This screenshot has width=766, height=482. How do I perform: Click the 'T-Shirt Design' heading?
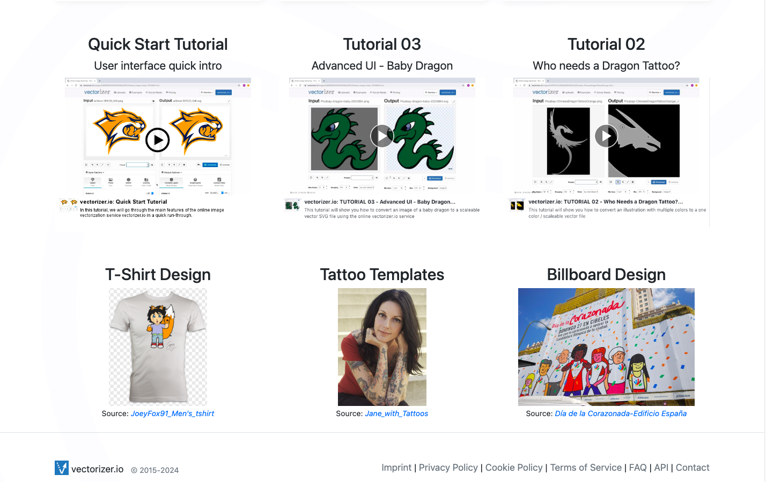[158, 274]
